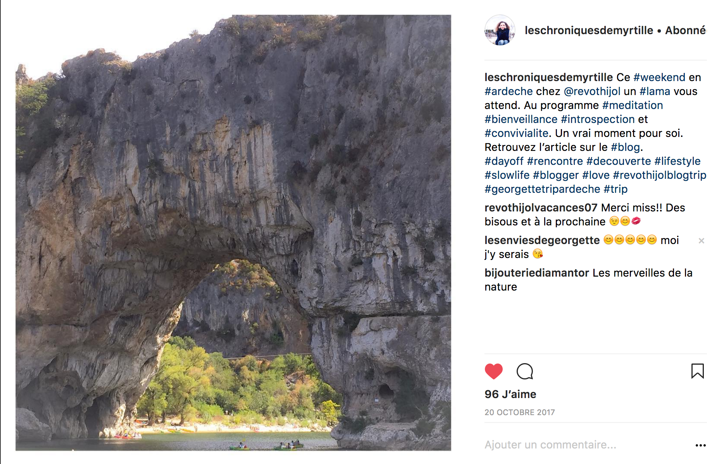Viewport: 724px width, 464px height.
Task: Open the #ardeche hashtag link
Action: point(509,92)
